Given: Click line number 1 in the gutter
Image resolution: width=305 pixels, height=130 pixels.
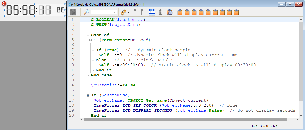Looking at the screenshot, I should tap(73, 20).
